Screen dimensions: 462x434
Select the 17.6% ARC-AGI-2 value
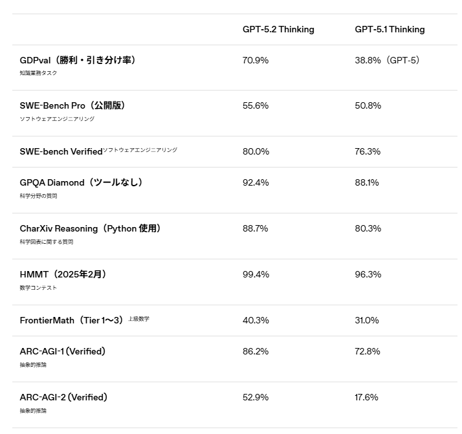point(366,397)
